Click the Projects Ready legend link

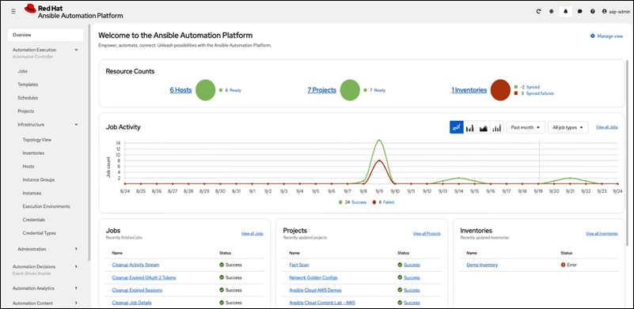coord(380,90)
